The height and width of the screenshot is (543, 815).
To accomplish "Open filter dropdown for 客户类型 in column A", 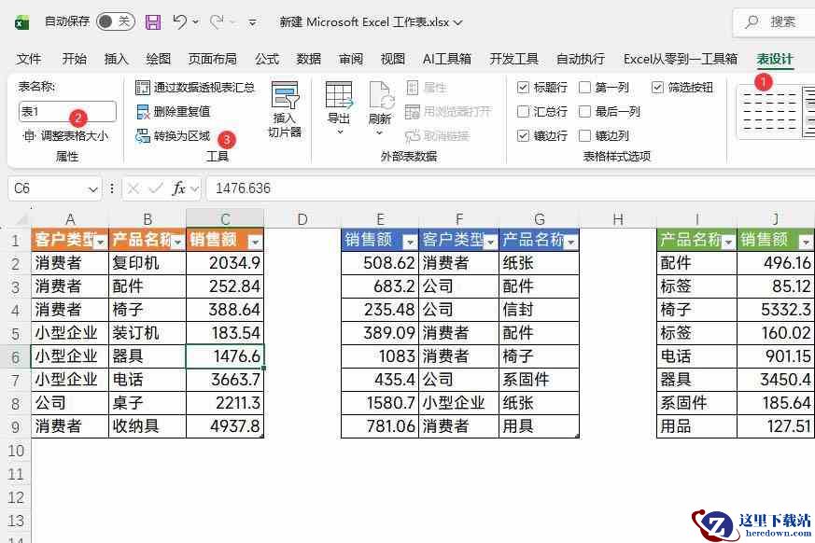I will tap(100, 242).
